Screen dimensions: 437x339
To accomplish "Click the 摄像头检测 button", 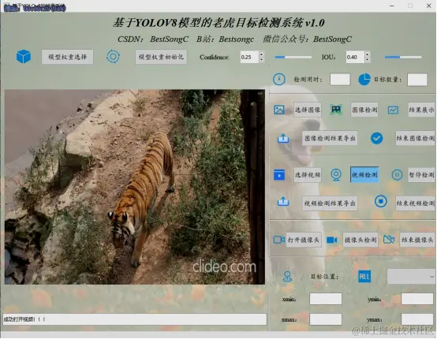I will tap(360, 240).
